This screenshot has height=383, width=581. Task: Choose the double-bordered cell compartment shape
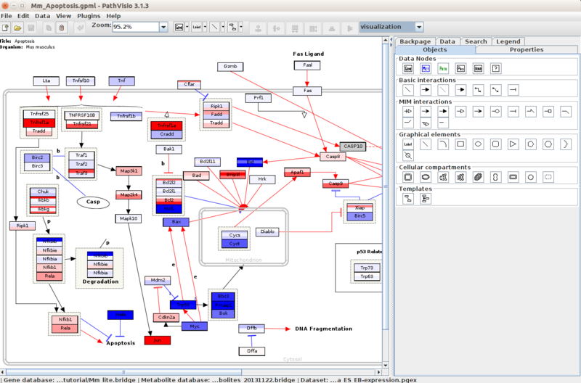(408, 177)
